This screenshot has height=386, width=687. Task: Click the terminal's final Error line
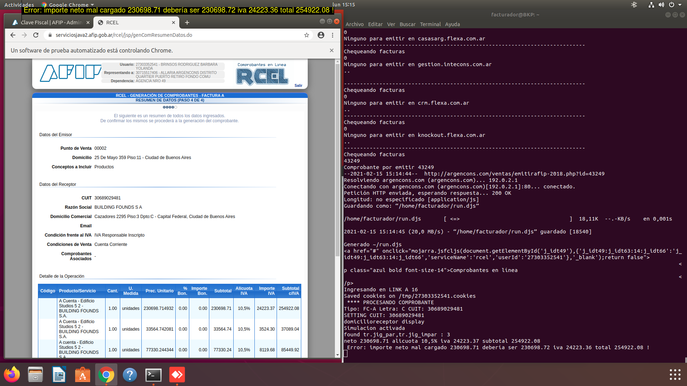click(x=498, y=347)
